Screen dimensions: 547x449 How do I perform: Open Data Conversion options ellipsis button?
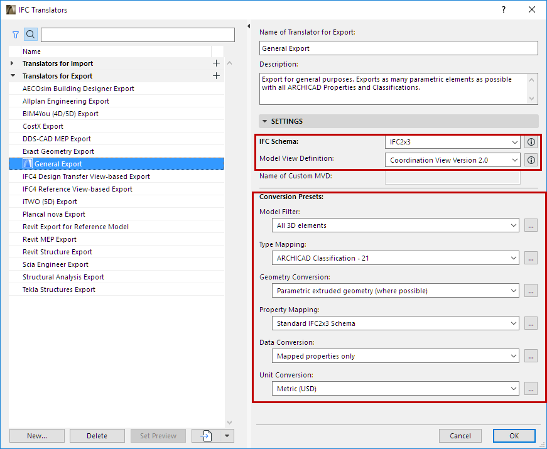[531, 356]
